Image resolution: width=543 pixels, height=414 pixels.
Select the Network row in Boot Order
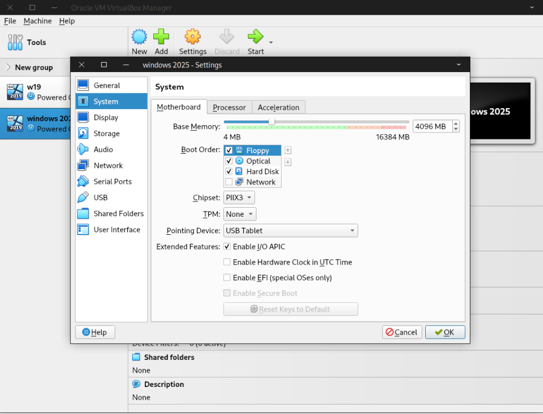coord(252,182)
